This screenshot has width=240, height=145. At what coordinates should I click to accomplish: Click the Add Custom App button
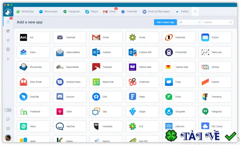pyautogui.click(x=165, y=22)
